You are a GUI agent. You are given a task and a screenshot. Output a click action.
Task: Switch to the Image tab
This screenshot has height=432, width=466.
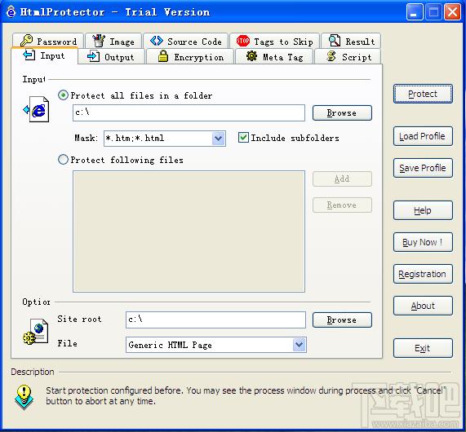tap(113, 41)
